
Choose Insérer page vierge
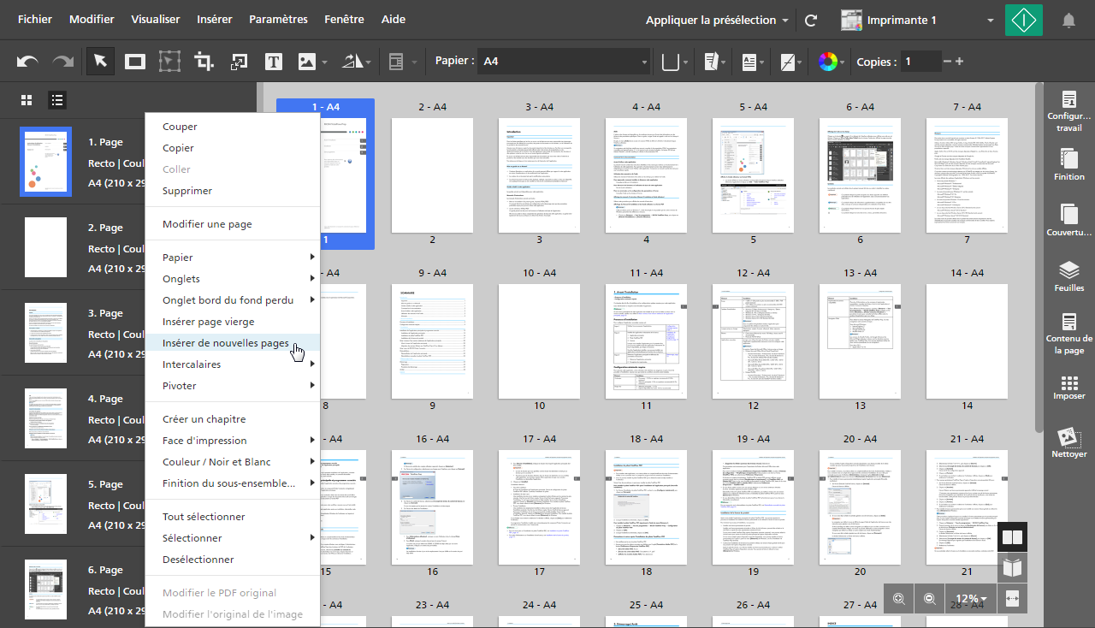233,322
